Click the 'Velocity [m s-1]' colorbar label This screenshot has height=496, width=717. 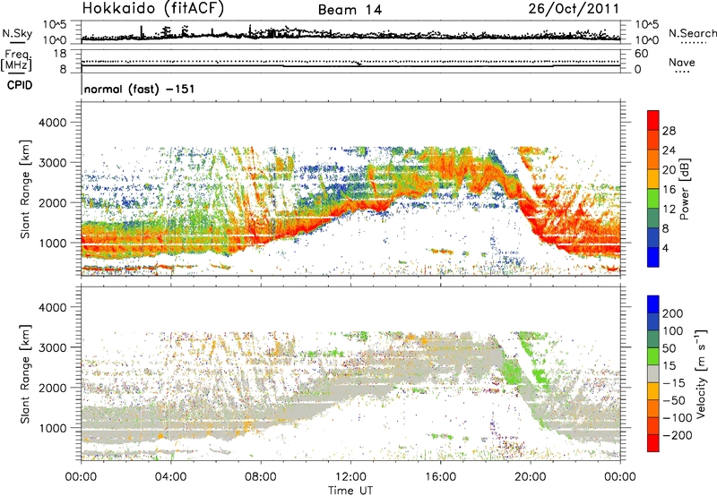[x=701, y=373]
